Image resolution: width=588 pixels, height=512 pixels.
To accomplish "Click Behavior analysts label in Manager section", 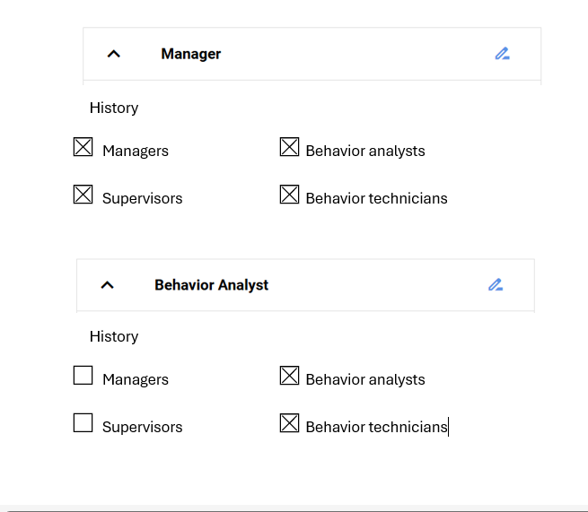I will point(365,151).
